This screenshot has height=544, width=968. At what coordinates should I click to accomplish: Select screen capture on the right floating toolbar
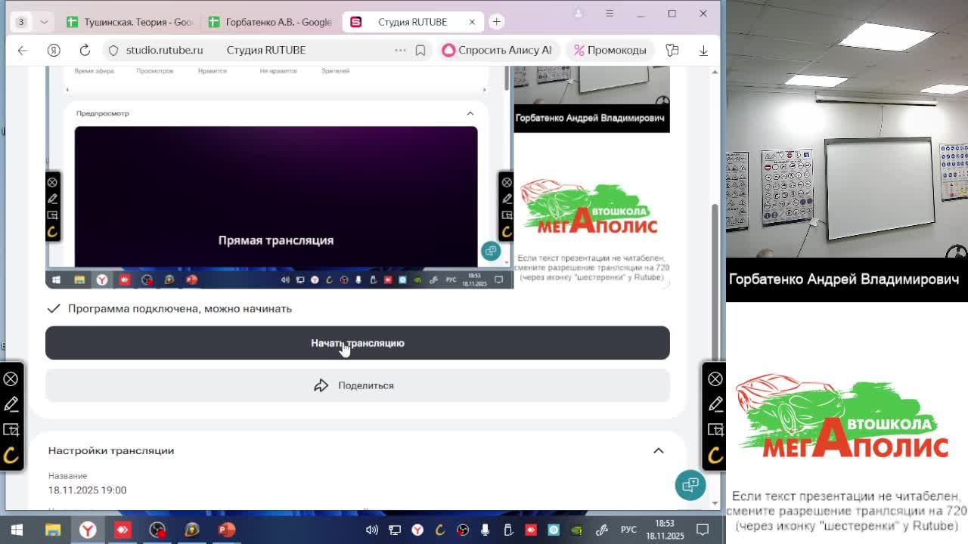click(715, 430)
